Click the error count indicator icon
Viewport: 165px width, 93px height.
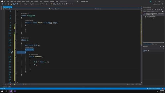coord(11,84)
